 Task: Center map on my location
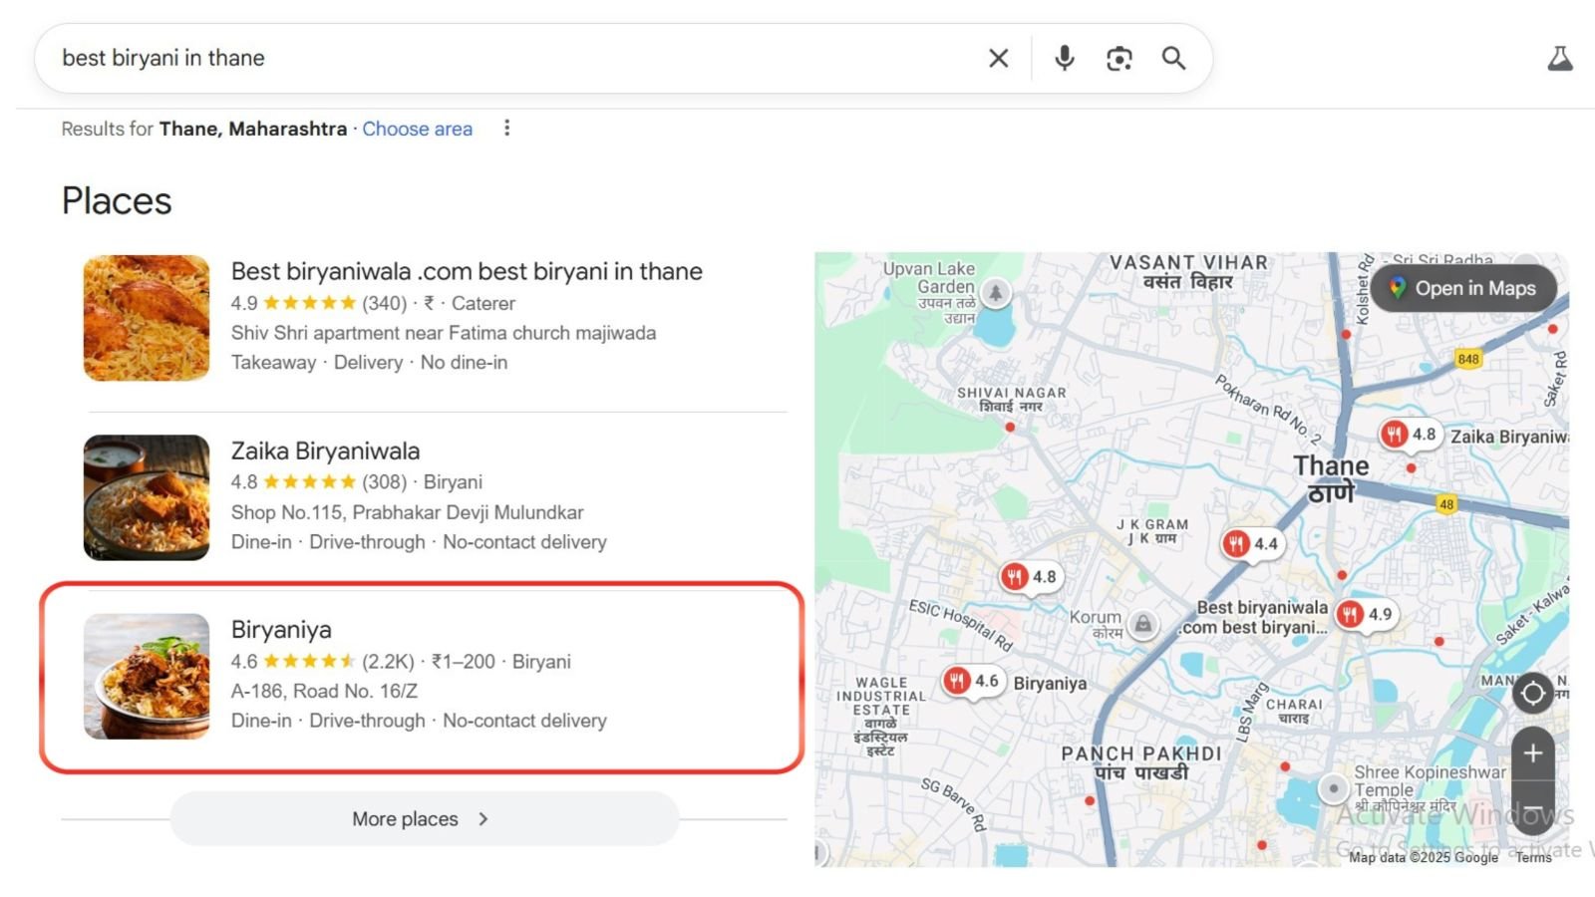[x=1533, y=692]
